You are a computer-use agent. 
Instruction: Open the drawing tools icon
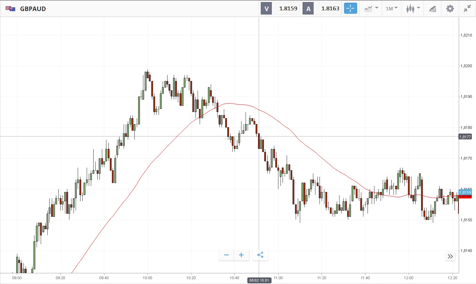(432, 9)
